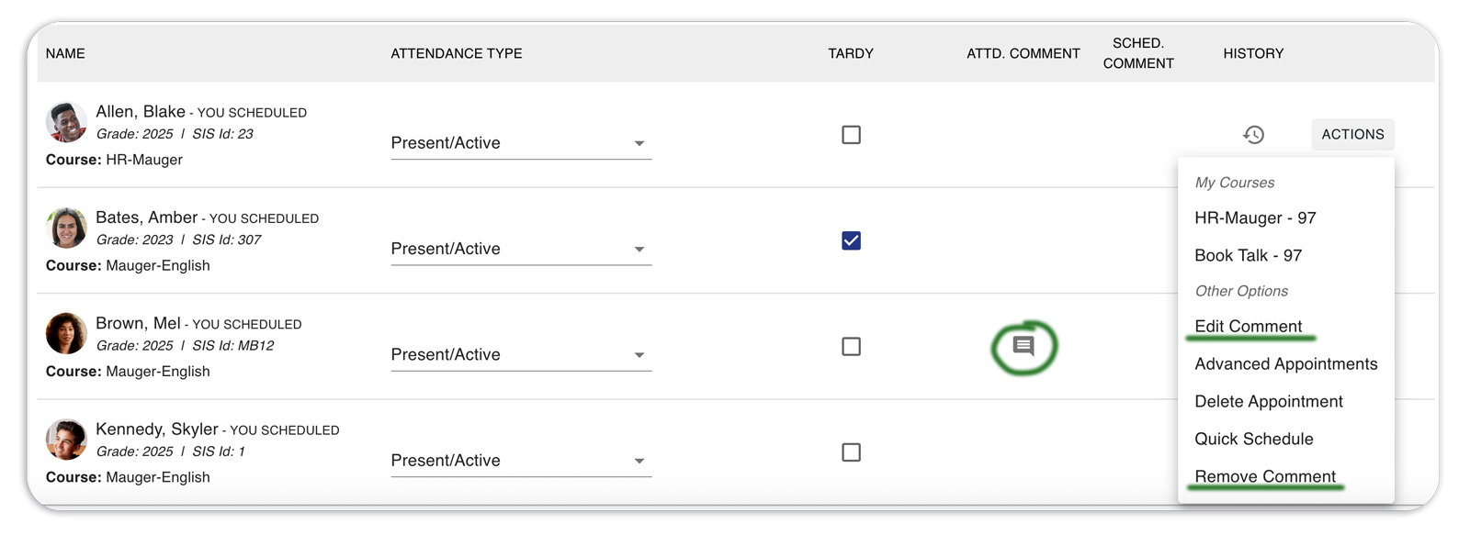This screenshot has width=1470, height=535.
Task: Select the HR-Mauger - 97 course option
Action: click(1255, 217)
